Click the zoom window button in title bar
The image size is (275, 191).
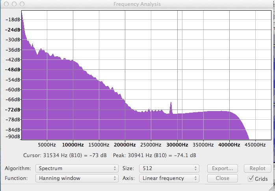coord(22,4)
